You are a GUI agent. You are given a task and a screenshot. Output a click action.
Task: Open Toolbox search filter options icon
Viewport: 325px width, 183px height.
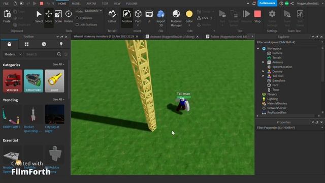click(x=66, y=54)
